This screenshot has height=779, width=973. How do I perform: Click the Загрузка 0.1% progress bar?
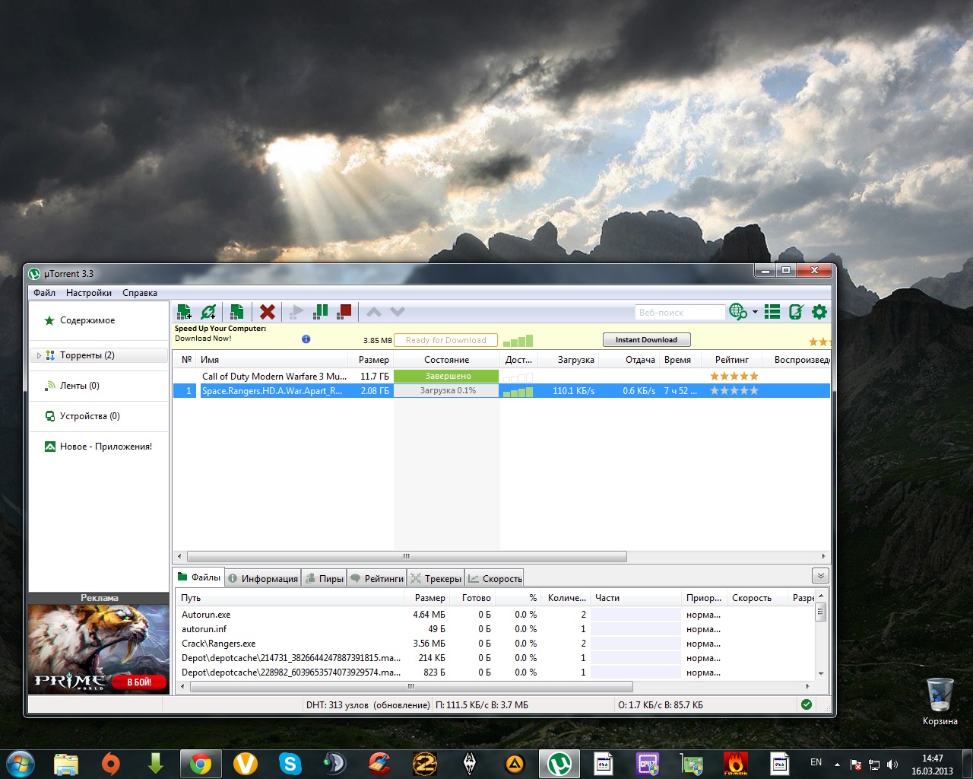(x=447, y=391)
